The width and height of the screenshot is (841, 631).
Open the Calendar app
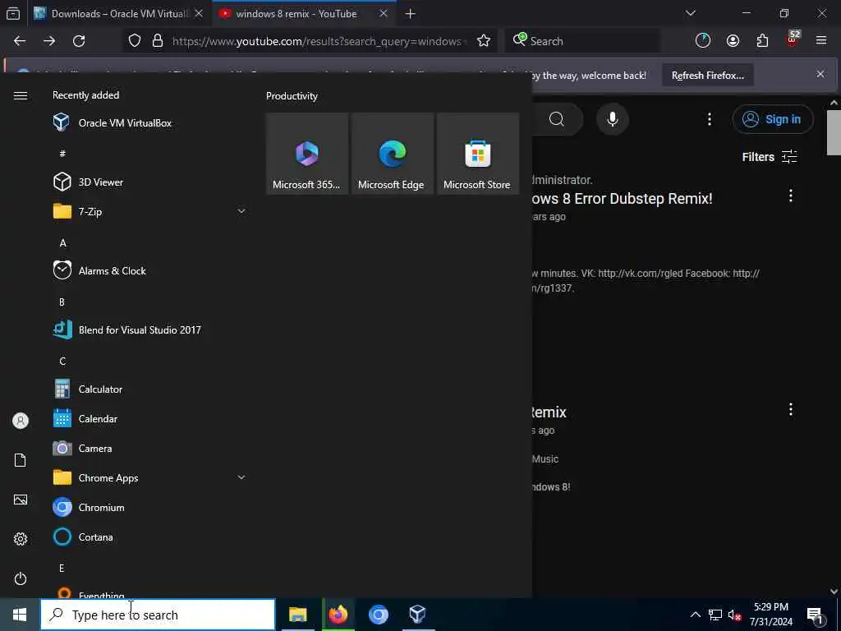(x=149, y=418)
